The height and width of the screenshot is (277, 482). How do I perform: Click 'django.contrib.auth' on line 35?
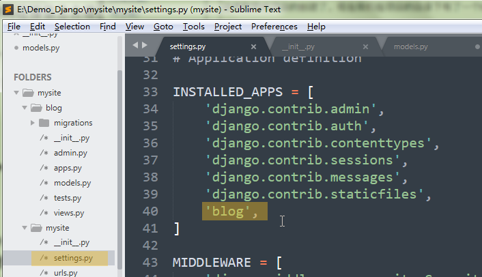click(287, 126)
